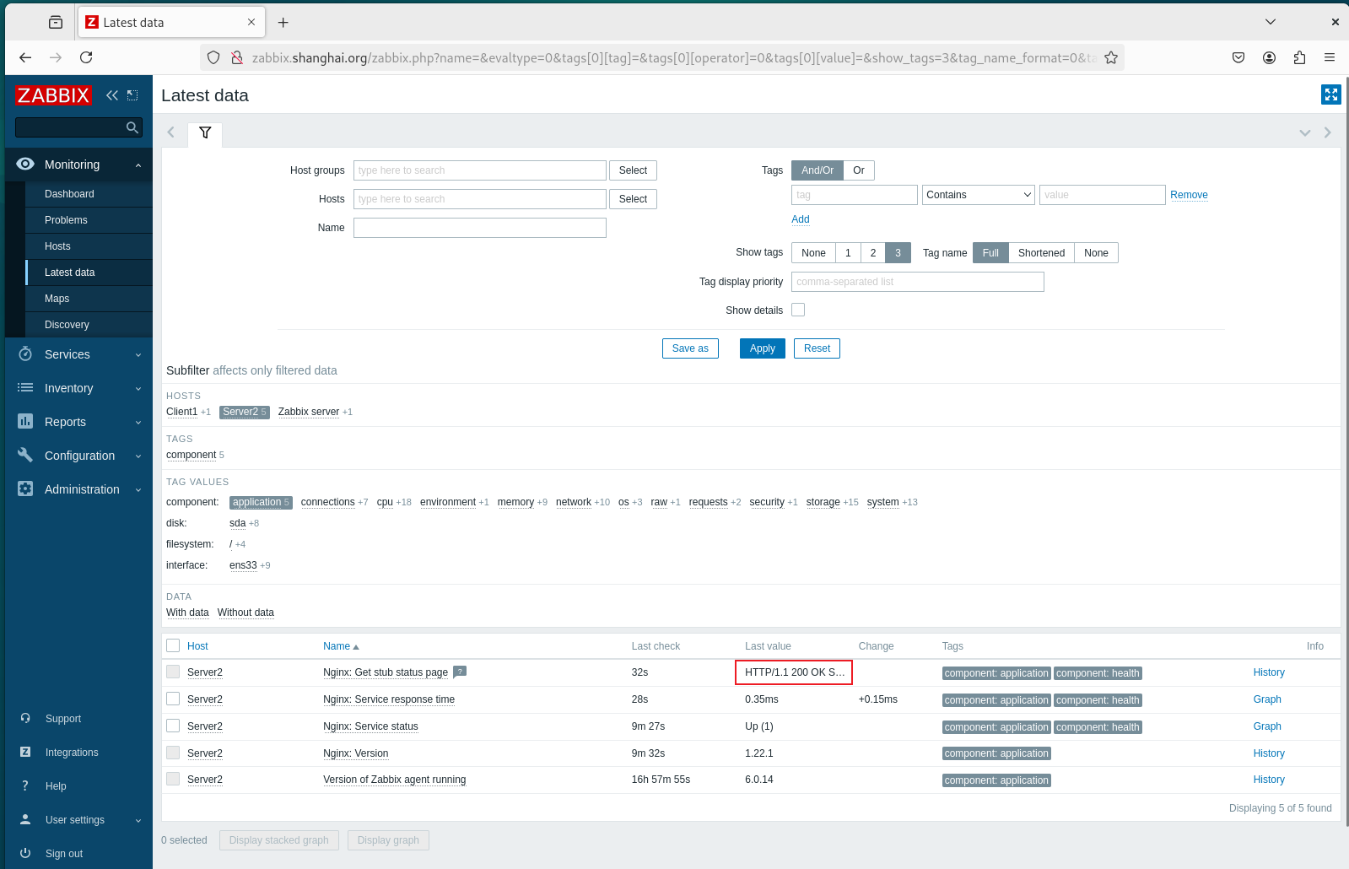Go to the Dashboard menu item

(x=69, y=194)
